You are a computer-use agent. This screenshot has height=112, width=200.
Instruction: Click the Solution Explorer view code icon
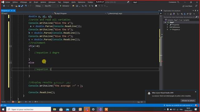[194, 14]
